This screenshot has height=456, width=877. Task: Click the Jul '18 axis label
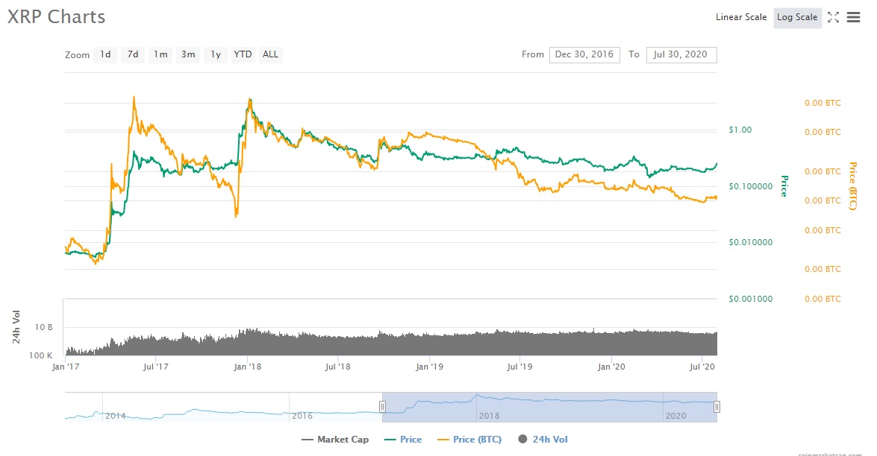point(338,367)
